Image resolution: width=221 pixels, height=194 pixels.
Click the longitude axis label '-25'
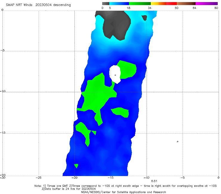(x=39, y=178)
